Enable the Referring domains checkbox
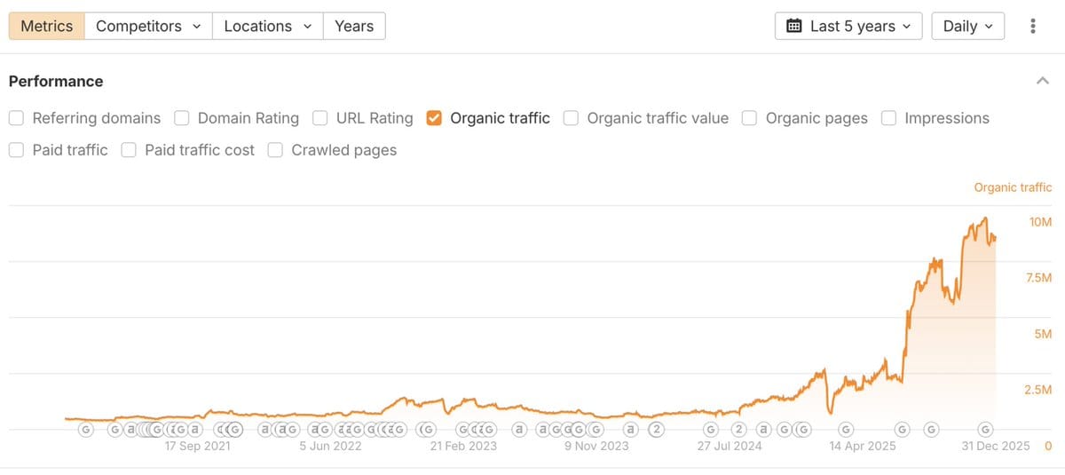The width and height of the screenshot is (1065, 475). pyautogui.click(x=17, y=118)
